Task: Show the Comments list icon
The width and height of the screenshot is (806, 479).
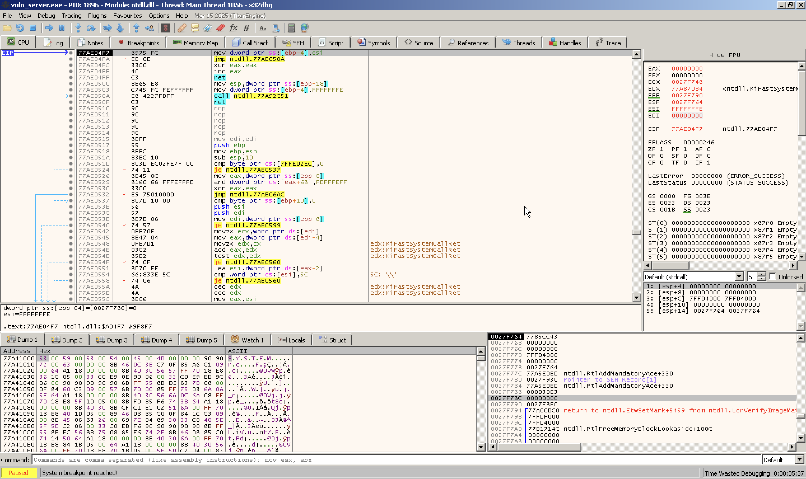Action: 195,28
